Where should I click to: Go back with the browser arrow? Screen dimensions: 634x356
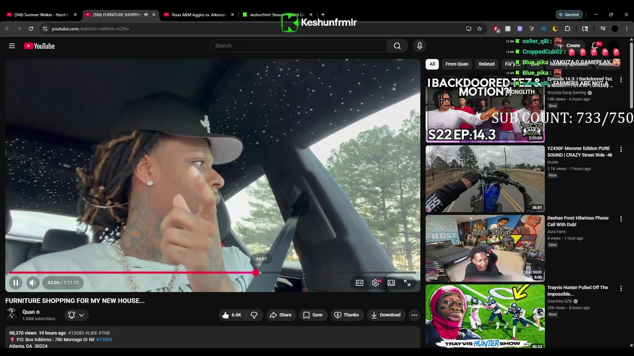(7, 29)
